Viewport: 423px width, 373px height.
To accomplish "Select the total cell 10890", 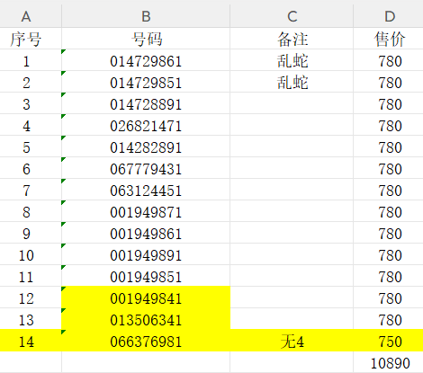I will click(389, 362).
